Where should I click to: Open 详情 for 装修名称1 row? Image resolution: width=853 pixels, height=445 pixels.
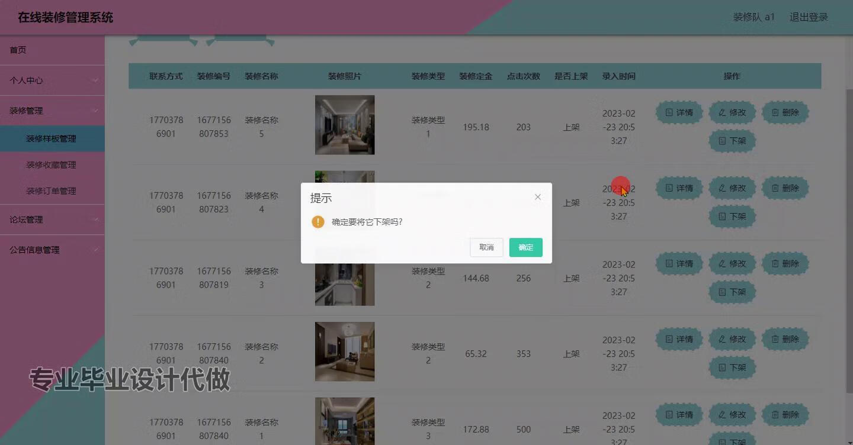pyautogui.click(x=679, y=415)
